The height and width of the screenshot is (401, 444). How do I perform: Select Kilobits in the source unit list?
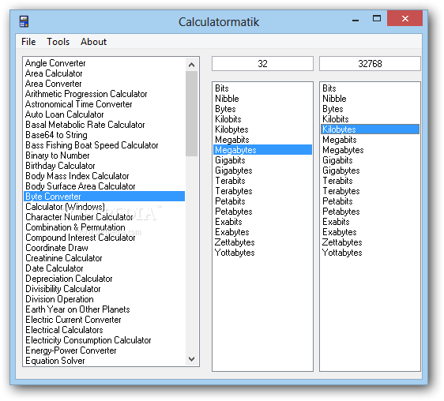(262, 119)
